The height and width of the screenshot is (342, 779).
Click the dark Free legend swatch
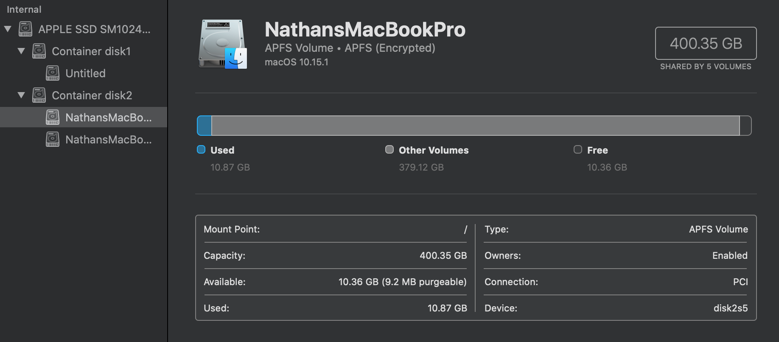coord(577,149)
